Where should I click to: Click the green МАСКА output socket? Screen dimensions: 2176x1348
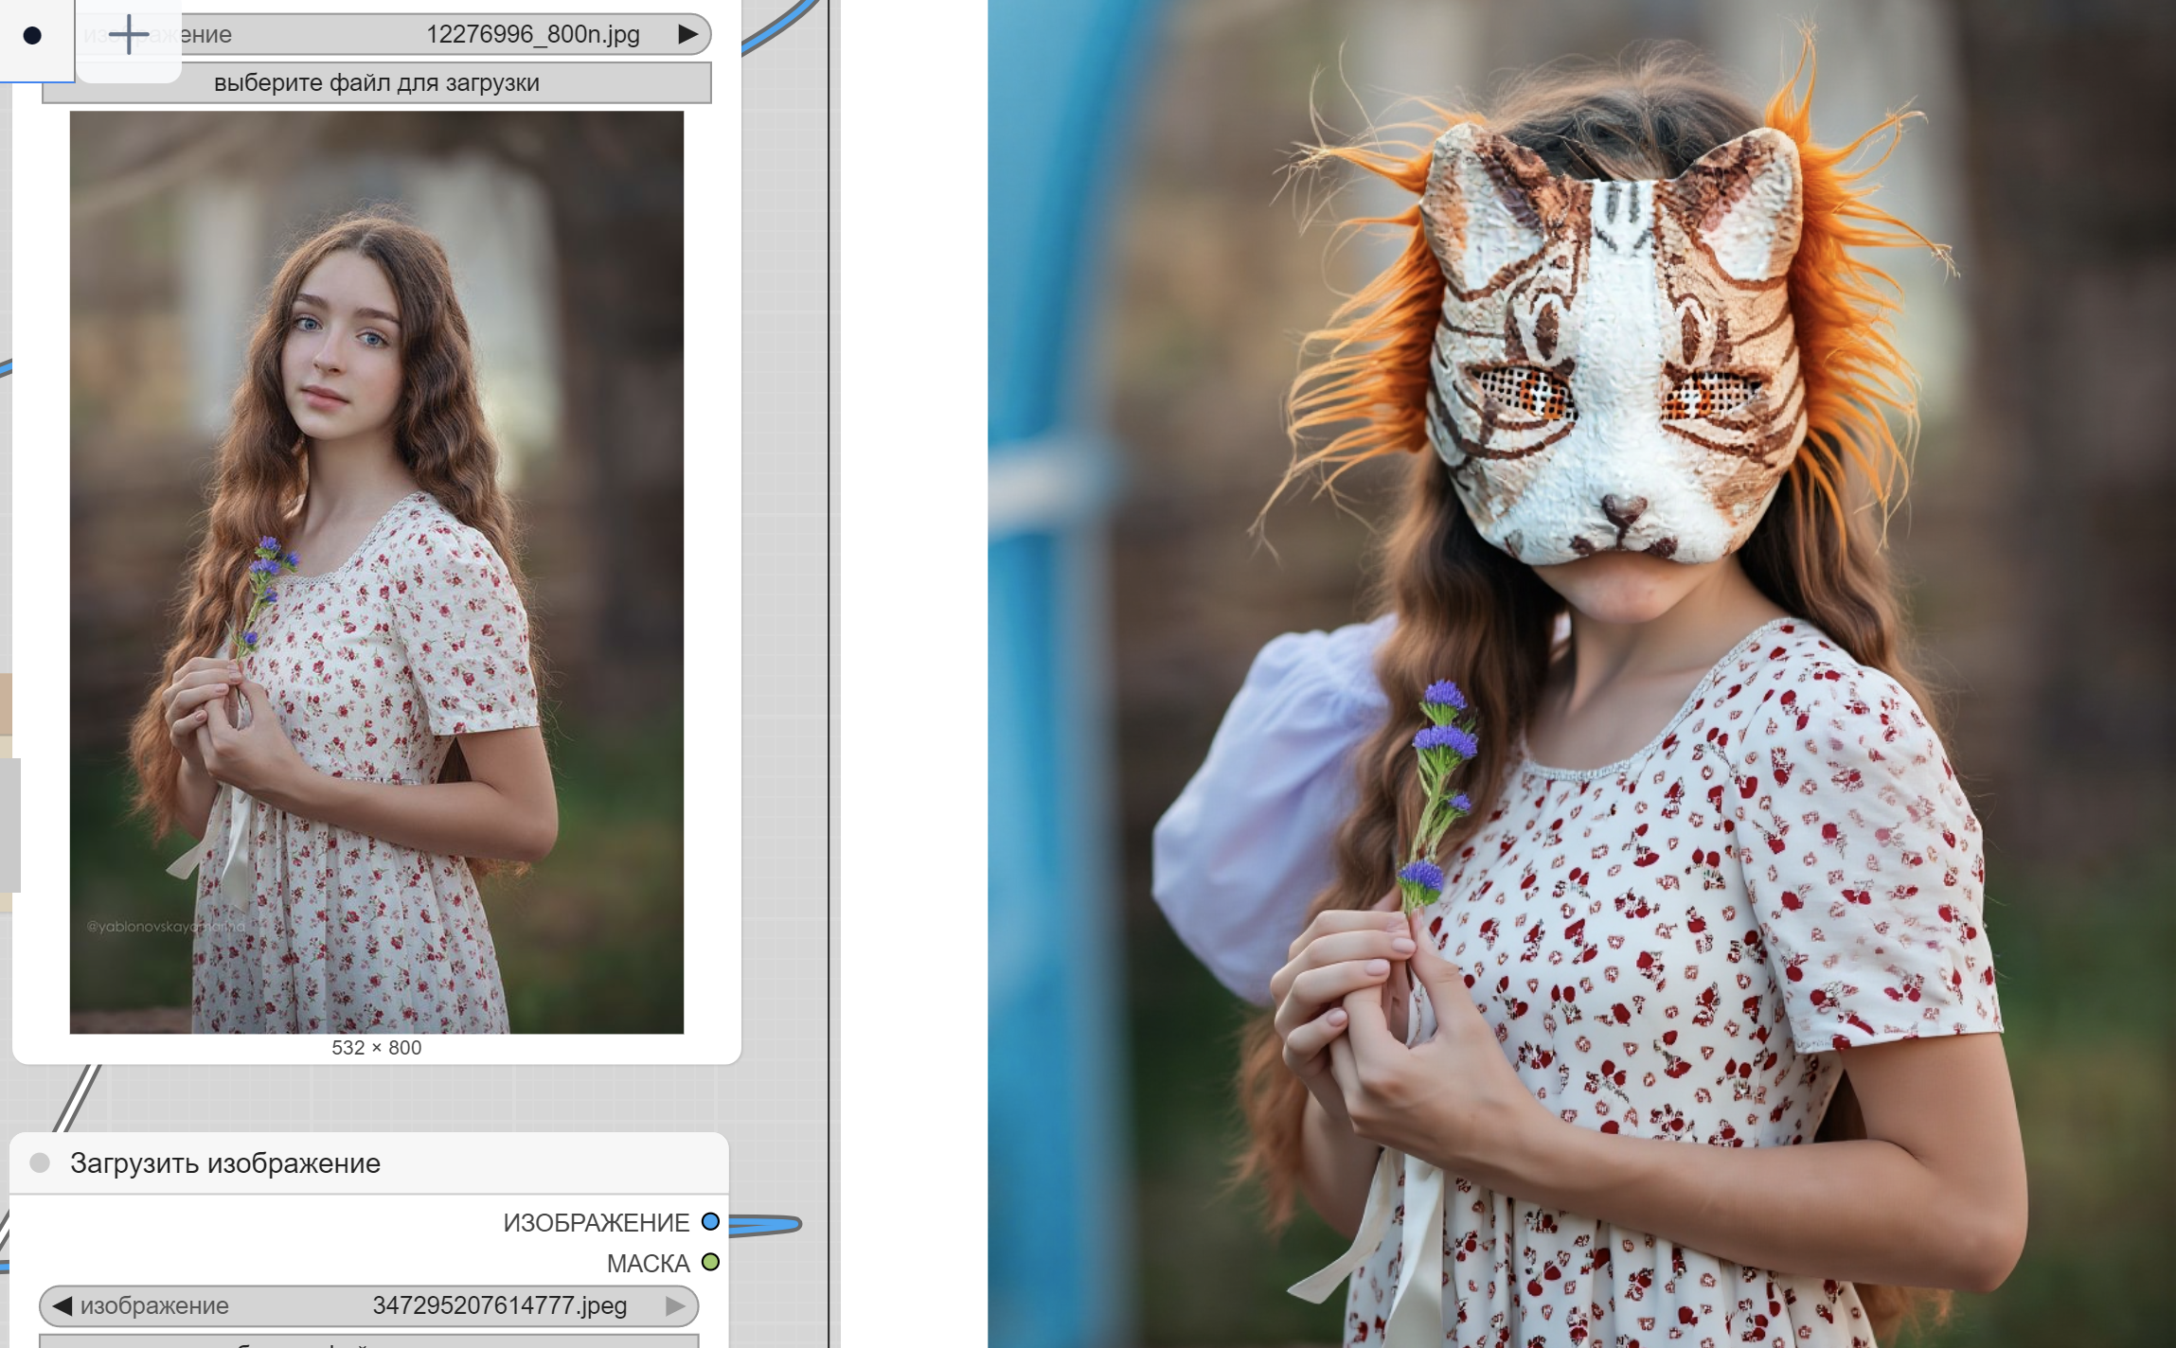pyautogui.click(x=710, y=1262)
